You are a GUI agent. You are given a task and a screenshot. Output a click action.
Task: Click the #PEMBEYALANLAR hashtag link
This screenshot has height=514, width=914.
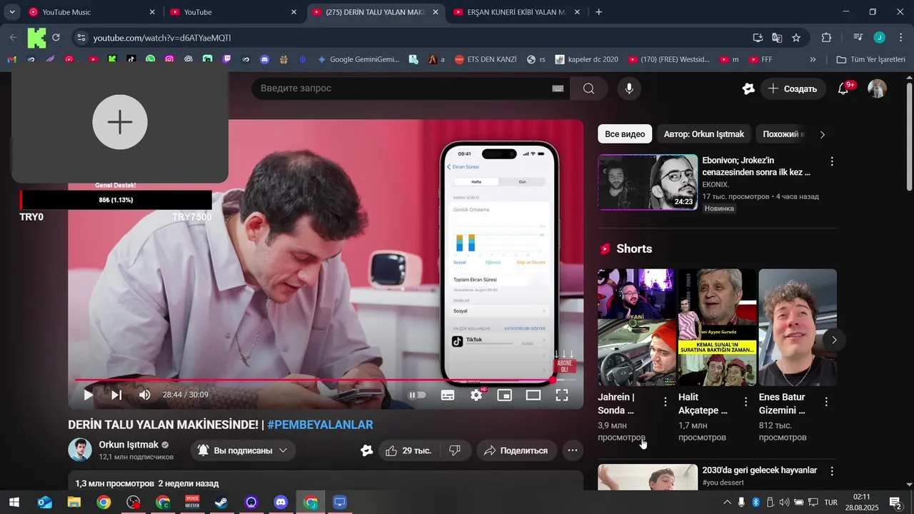[x=320, y=425]
